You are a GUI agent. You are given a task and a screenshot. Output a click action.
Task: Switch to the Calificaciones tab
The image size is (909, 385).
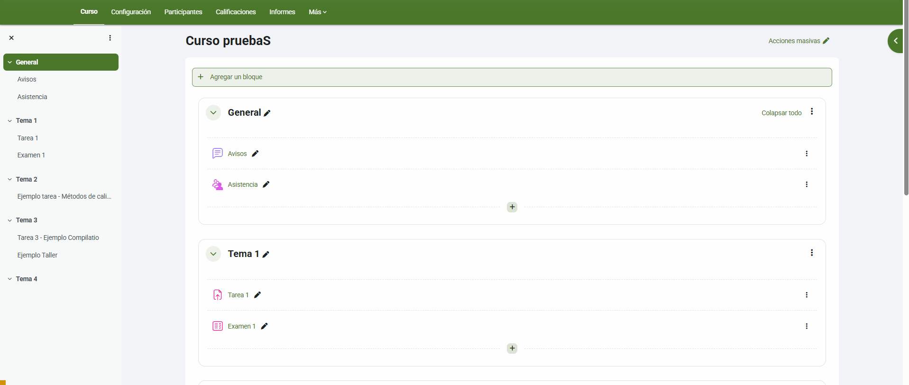236,12
